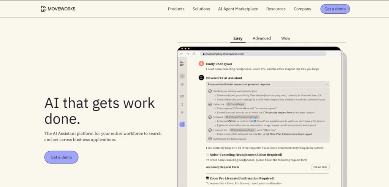Viewport: 389px width, 187px height.
Task: Click the yourcompany.moveworks.com address bar
Action: coord(263,54)
